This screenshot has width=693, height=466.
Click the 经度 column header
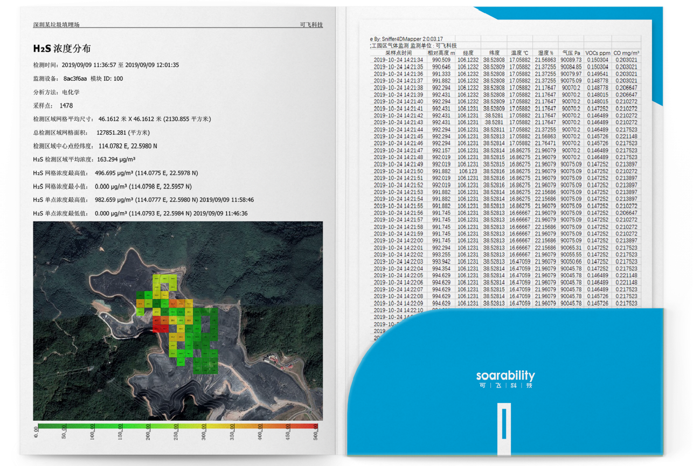tap(468, 53)
